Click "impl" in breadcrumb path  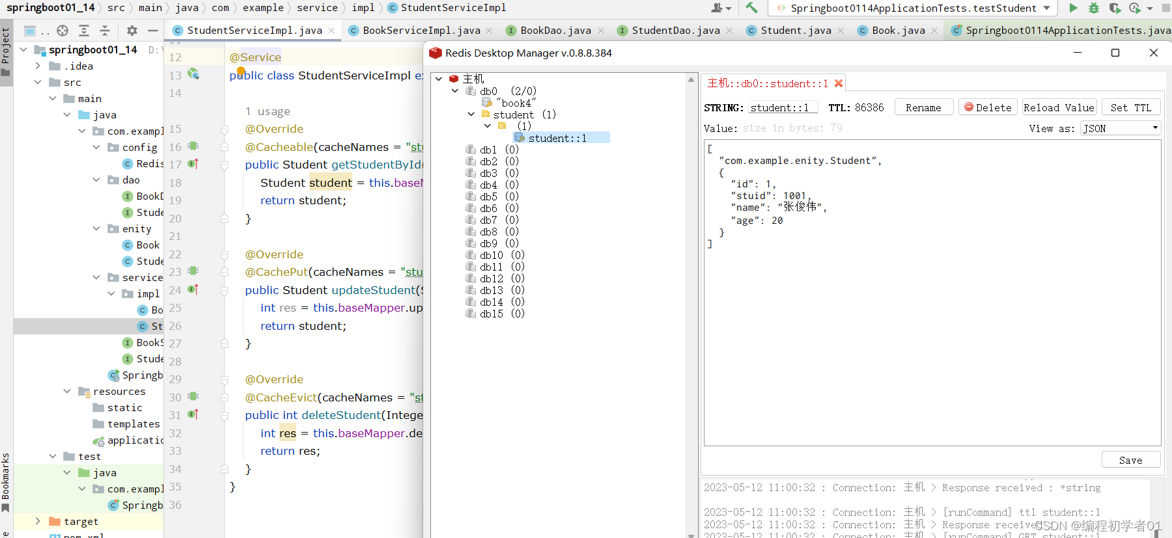click(x=363, y=8)
